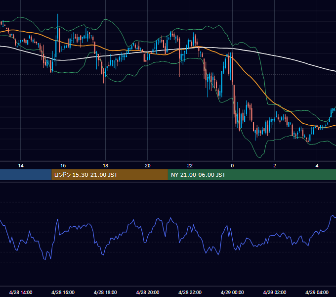The image size is (336, 297).
Task: Click the NY 21:00-06:00 JST session band
Action: pos(252,175)
